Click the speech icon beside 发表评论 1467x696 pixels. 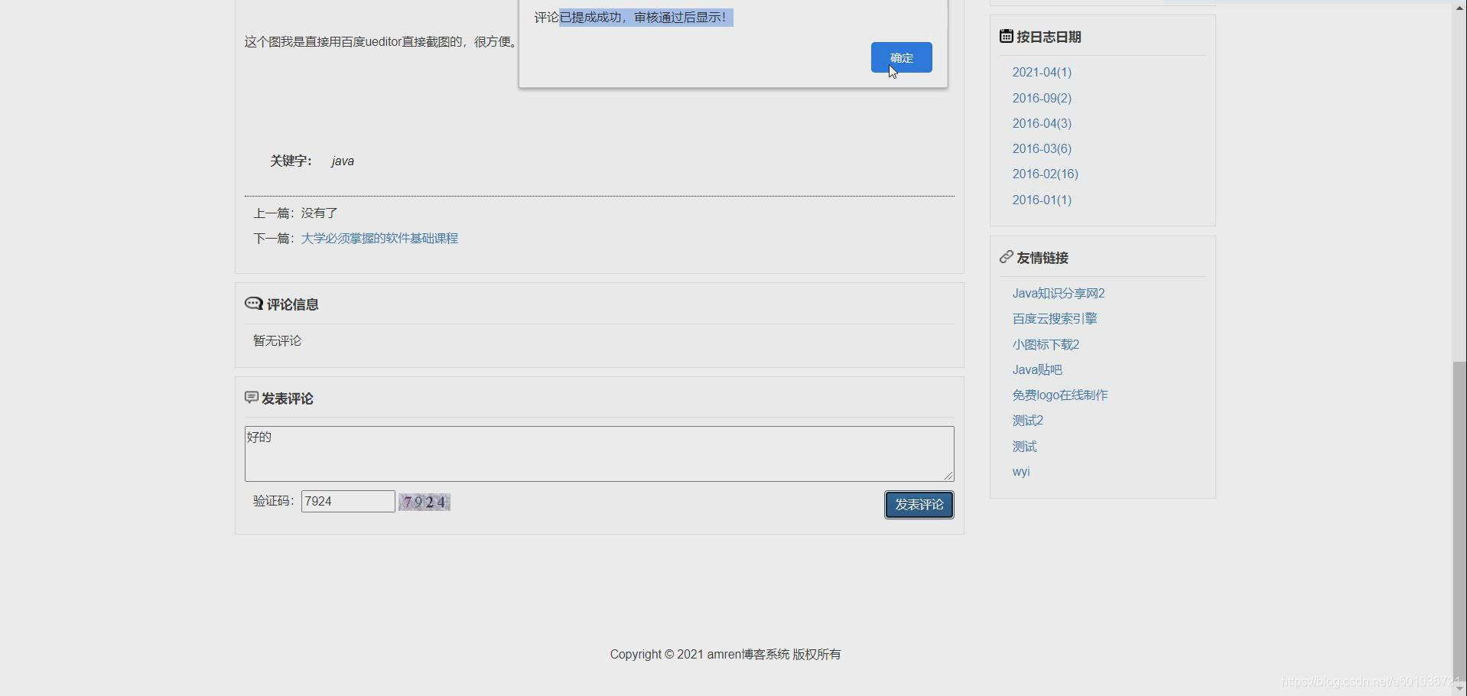pos(252,397)
